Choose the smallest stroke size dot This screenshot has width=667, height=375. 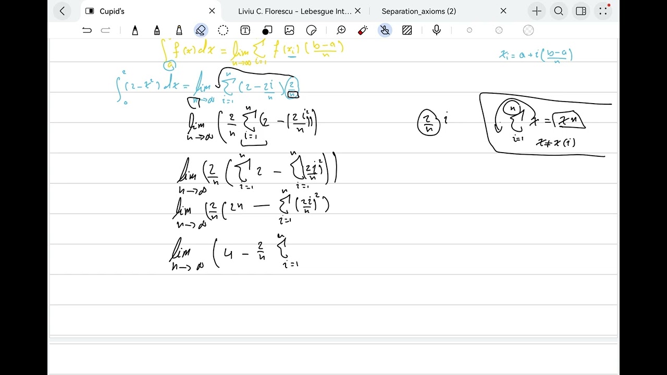click(x=470, y=30)
